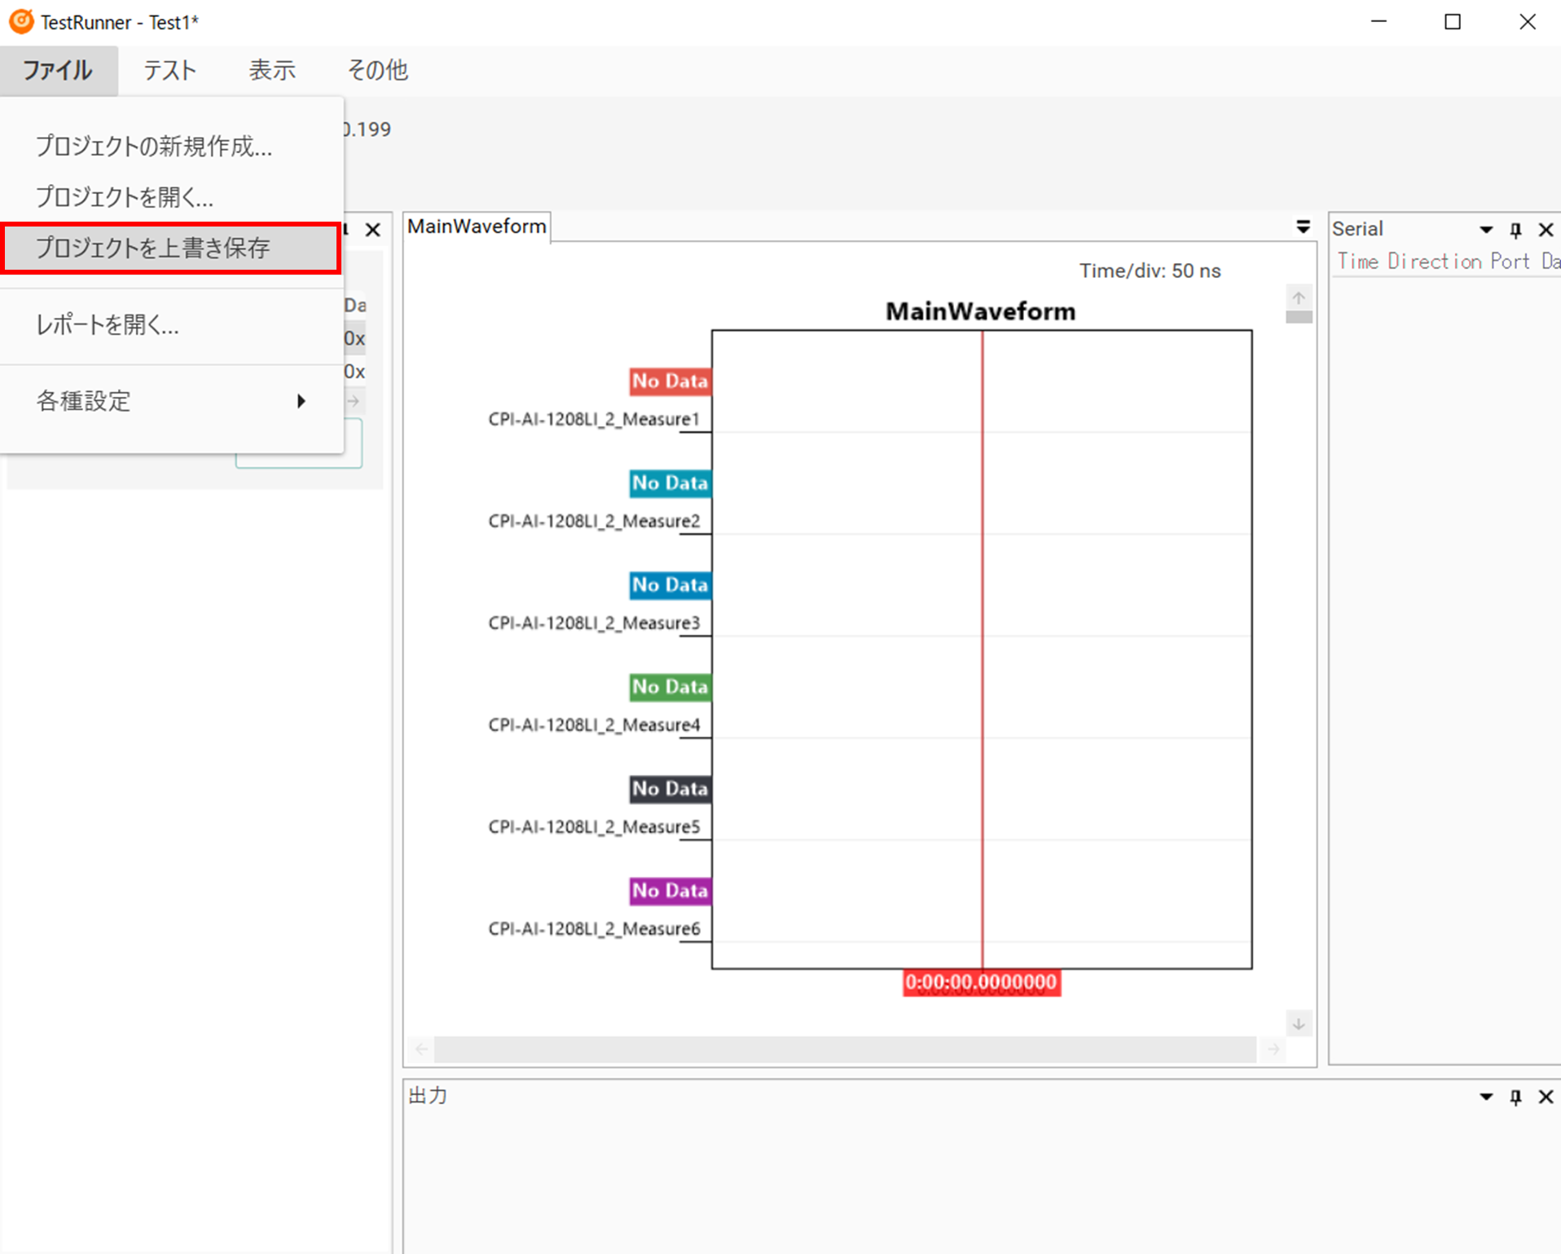Open プロジェクトを開く menu entry
The width and height of the screenshot is (1561, 1254).
[125, 197]
